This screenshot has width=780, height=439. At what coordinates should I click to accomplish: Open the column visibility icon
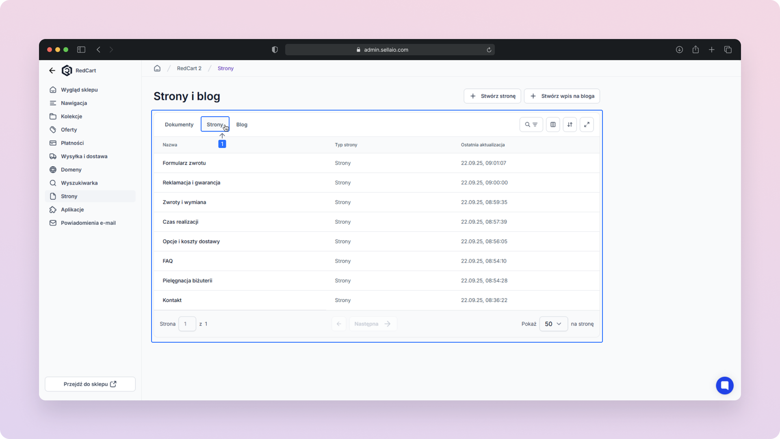(x=553, y=124)
